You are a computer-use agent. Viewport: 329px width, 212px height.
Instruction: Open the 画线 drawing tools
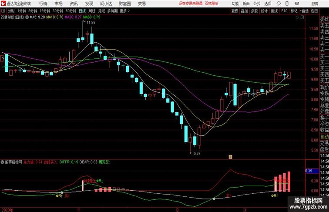[274, 11]
